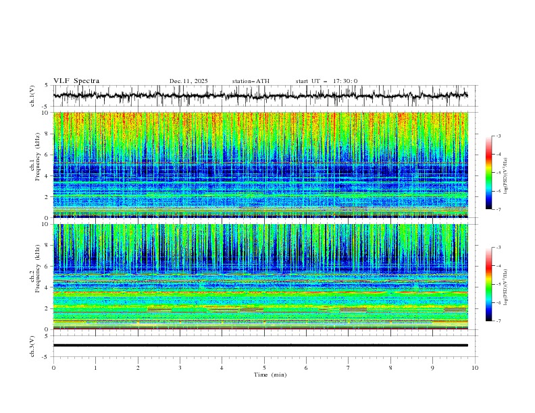Click the ch.1 spectrogram color scale bar
535x413 pixels.
pos(489,173)
